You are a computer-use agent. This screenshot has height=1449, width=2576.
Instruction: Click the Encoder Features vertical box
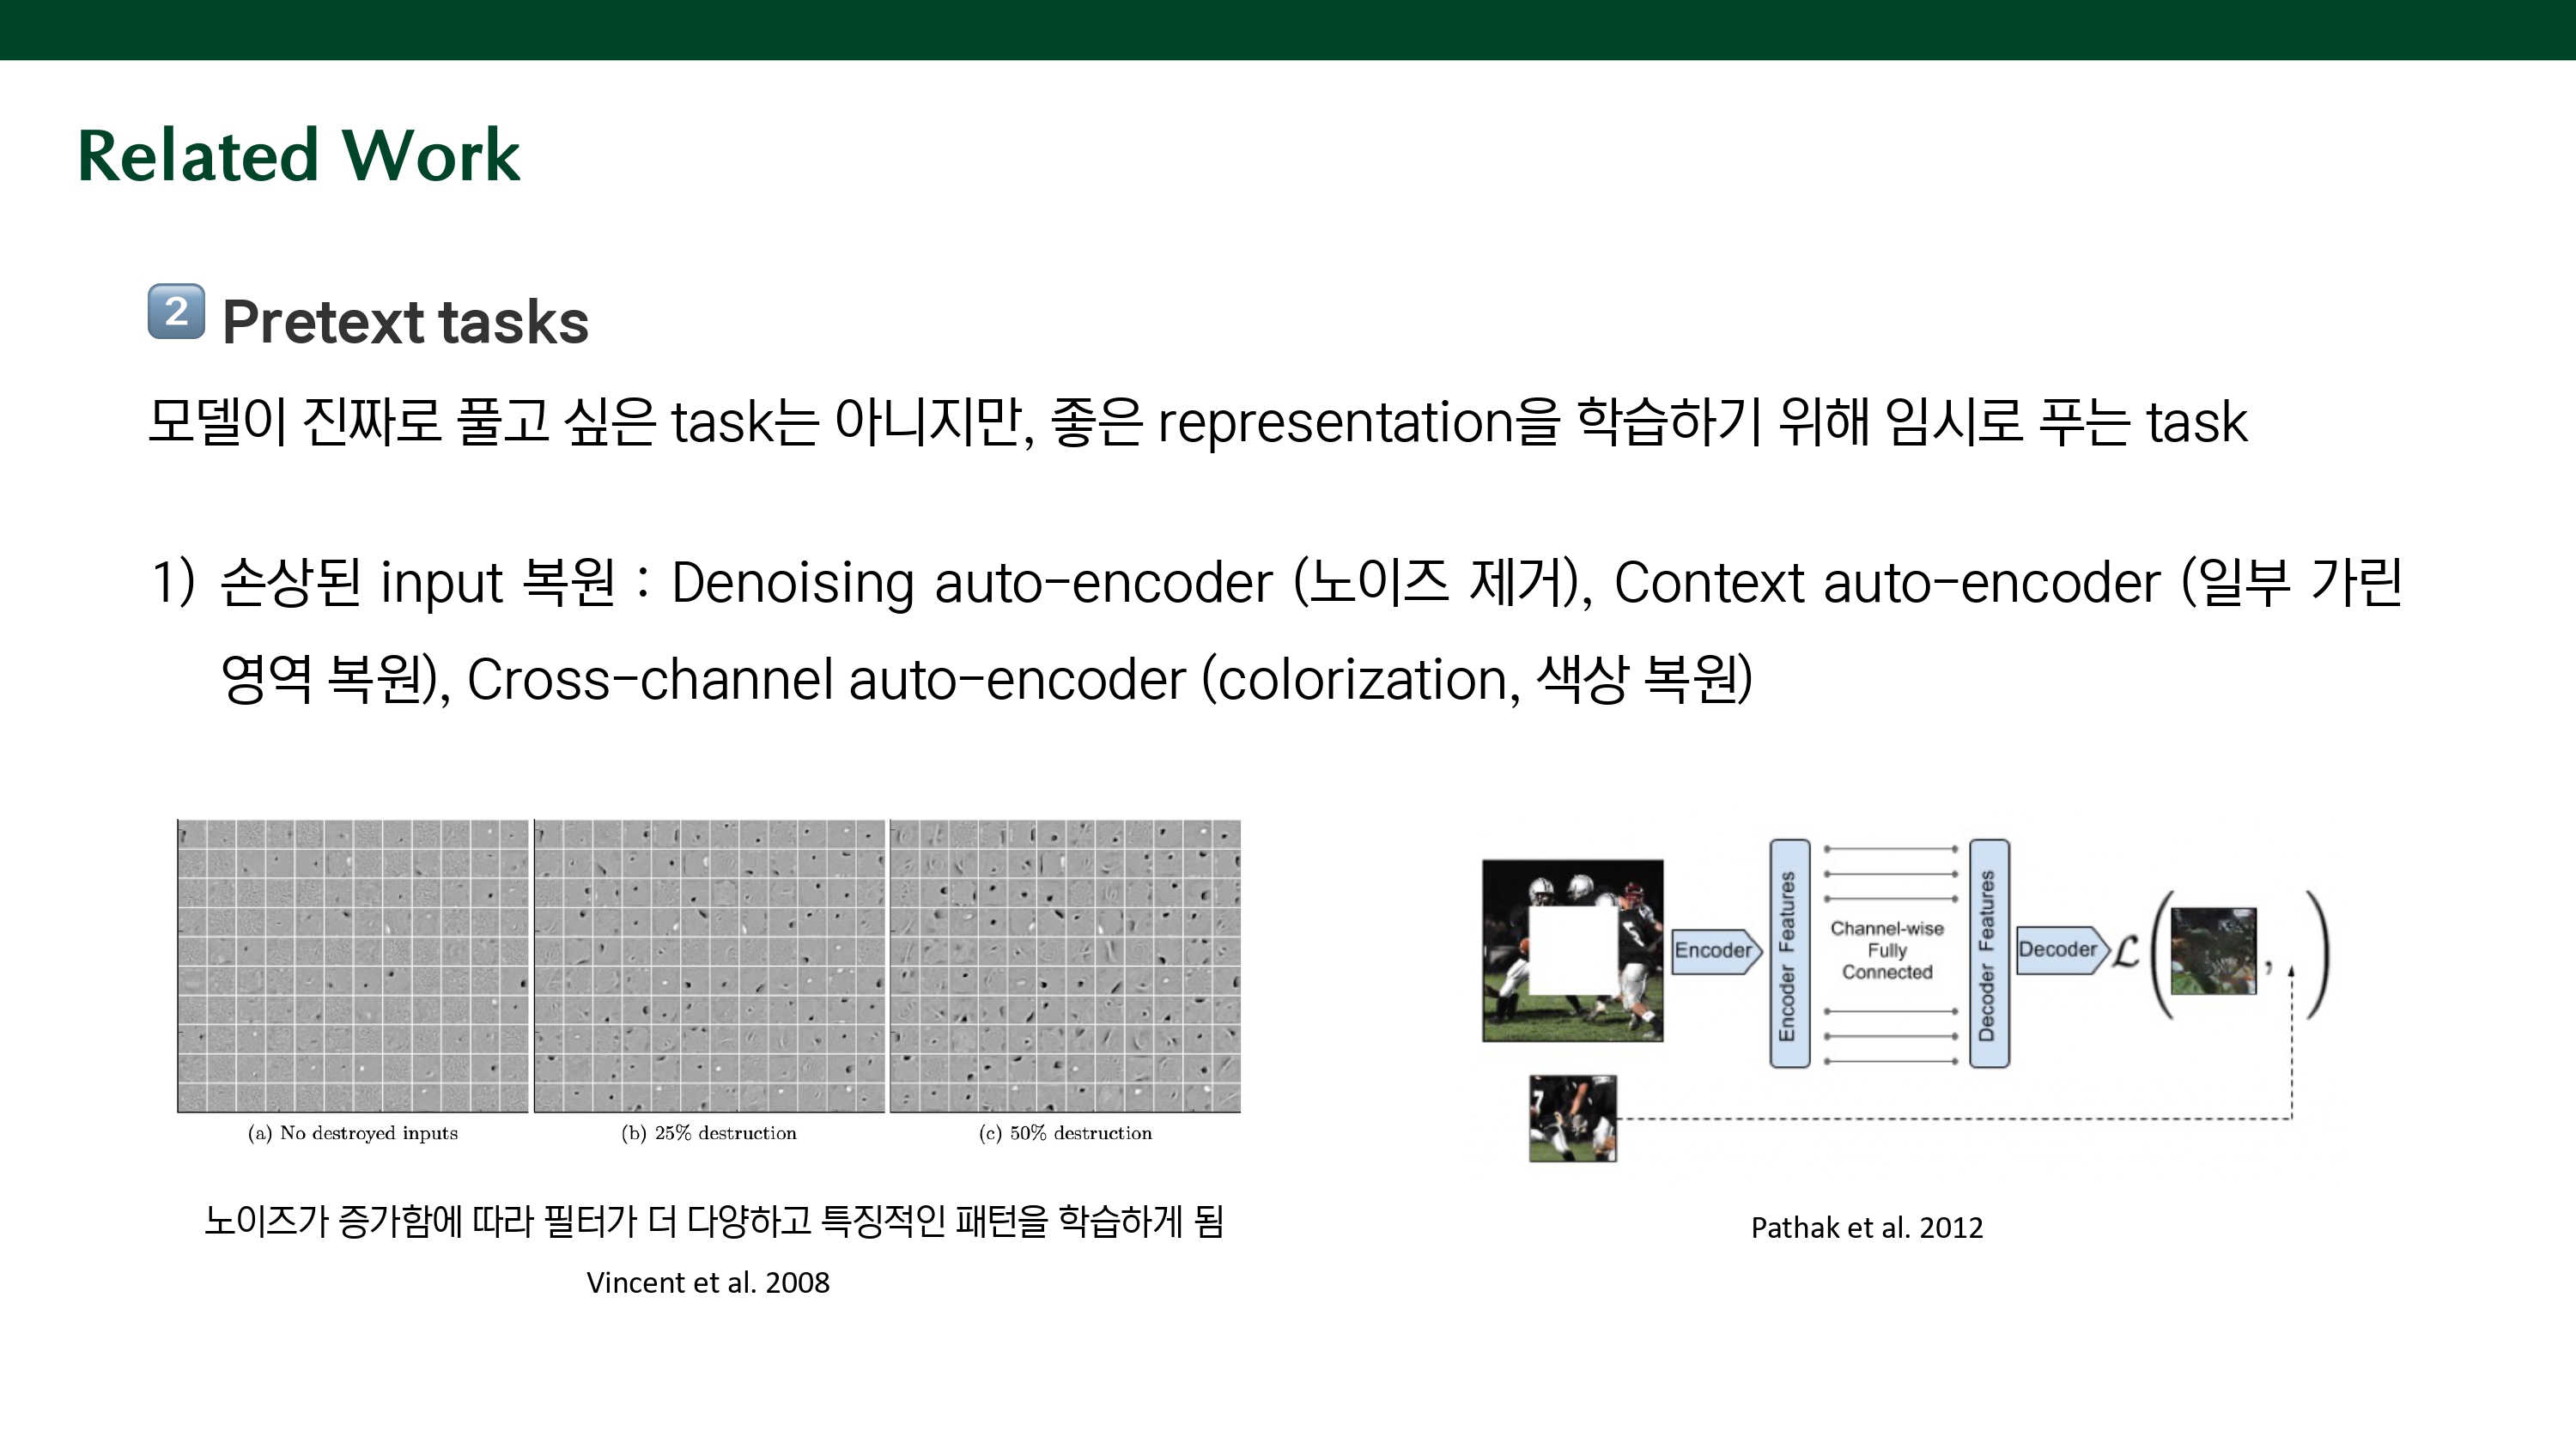(x=1789, y=954)
